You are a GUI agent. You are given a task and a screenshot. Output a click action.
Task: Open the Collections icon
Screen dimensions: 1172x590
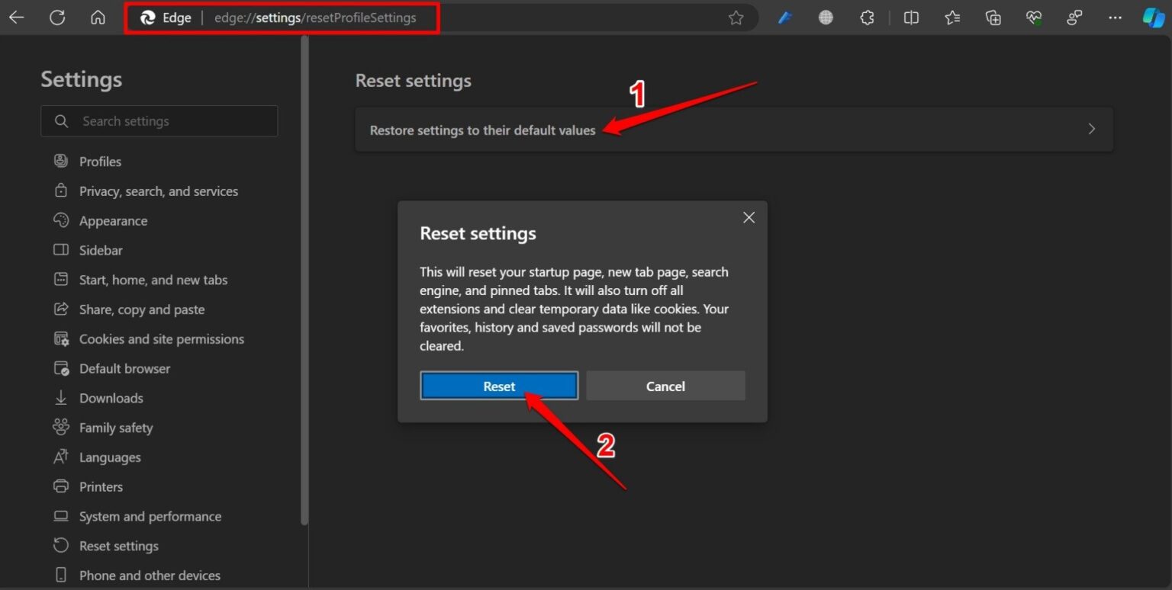point(993,17)
